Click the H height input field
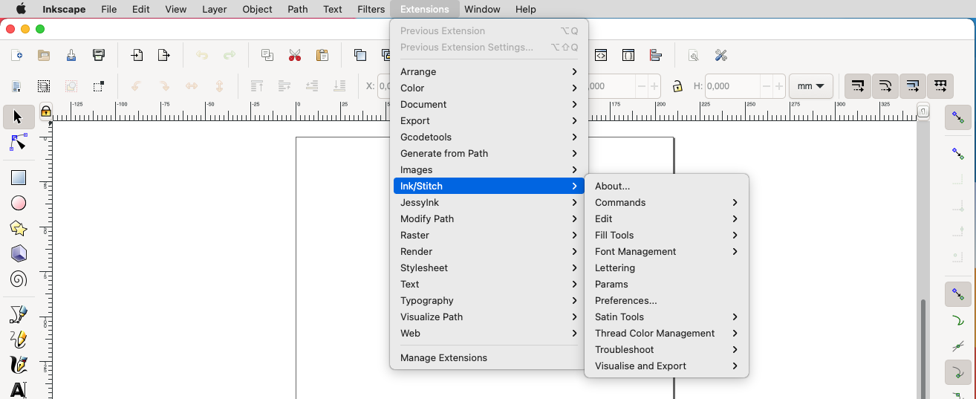The image size is (976, 399). (732, 86)
